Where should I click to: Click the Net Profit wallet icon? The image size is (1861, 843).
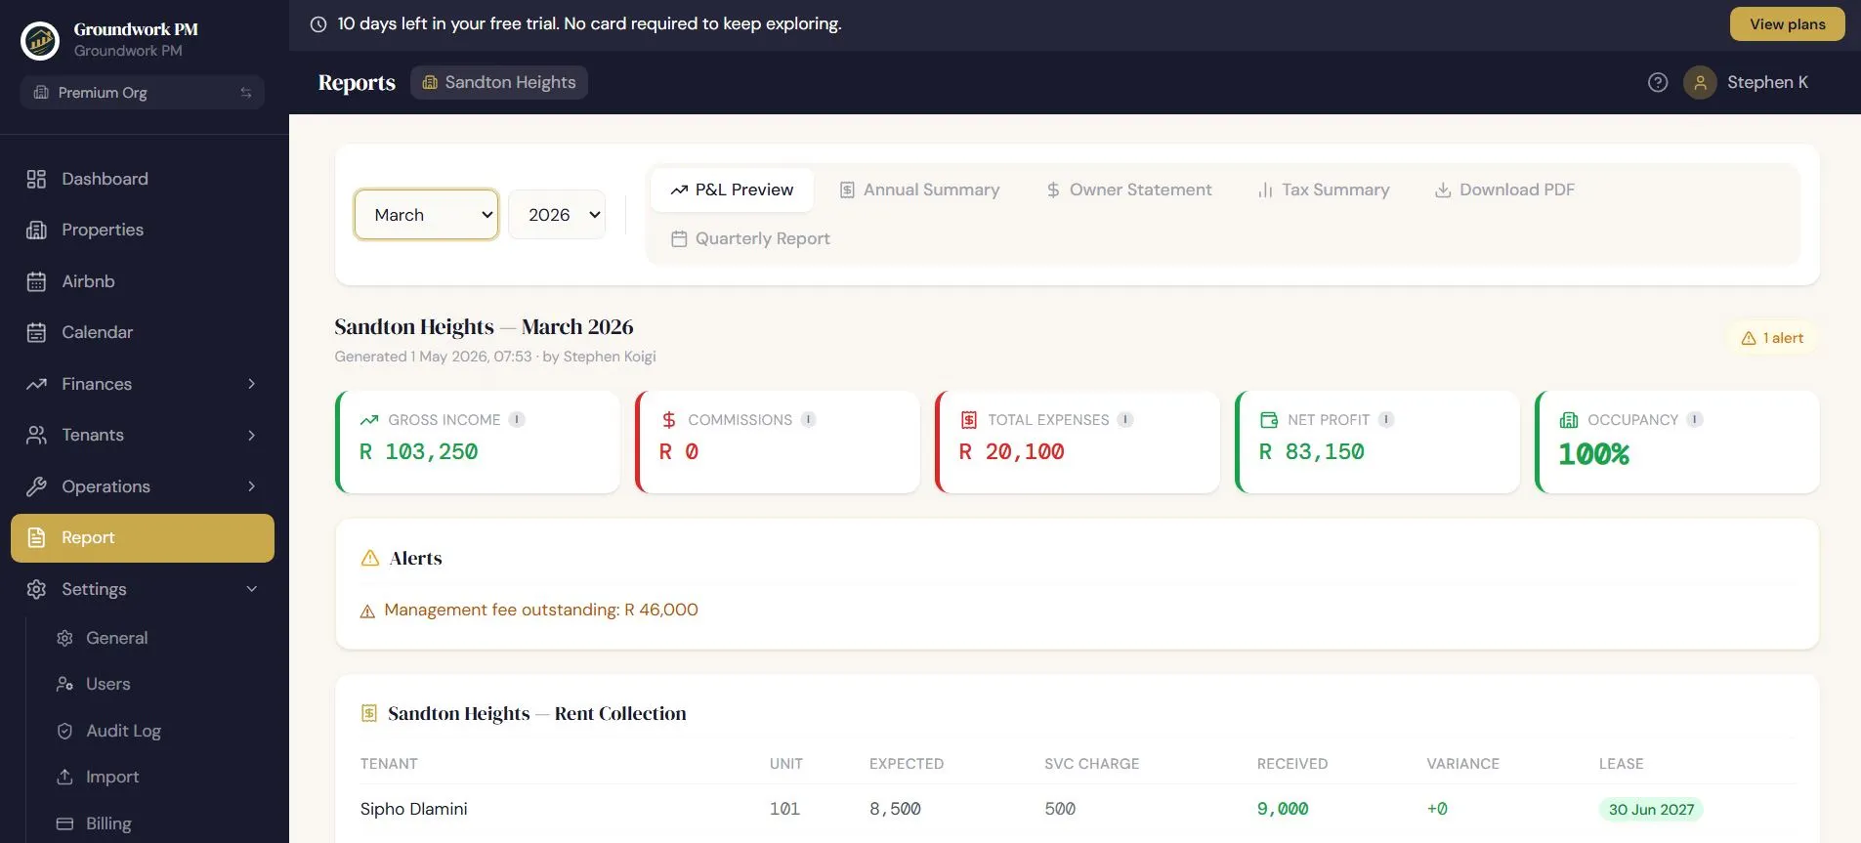(x=1269, y=420)
